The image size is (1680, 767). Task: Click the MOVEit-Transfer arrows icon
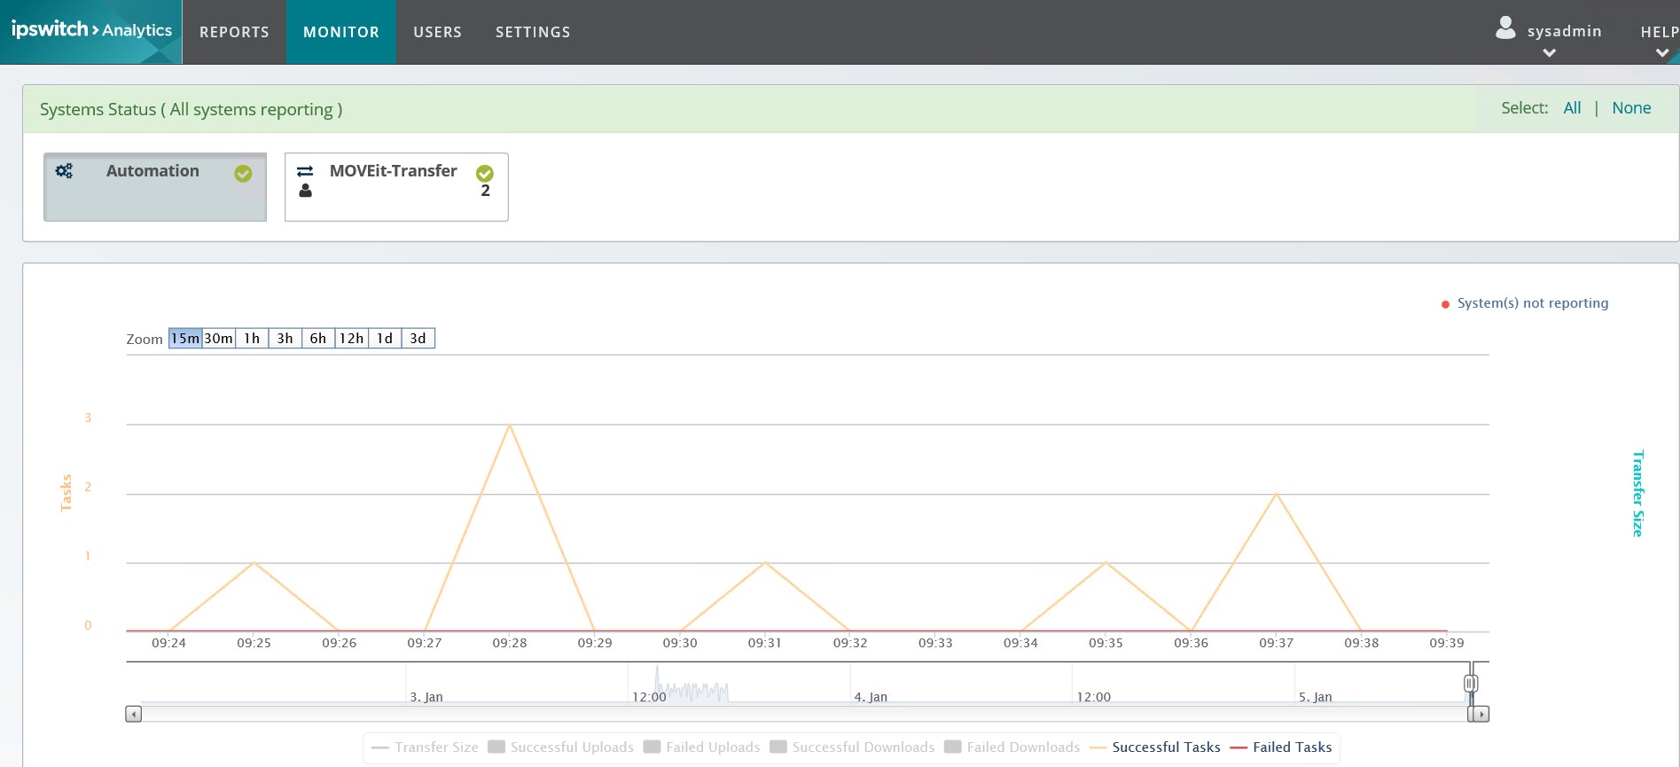305,171
